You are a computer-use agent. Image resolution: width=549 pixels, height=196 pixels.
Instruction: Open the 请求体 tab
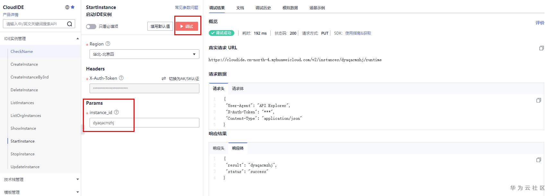click(238, 89)
